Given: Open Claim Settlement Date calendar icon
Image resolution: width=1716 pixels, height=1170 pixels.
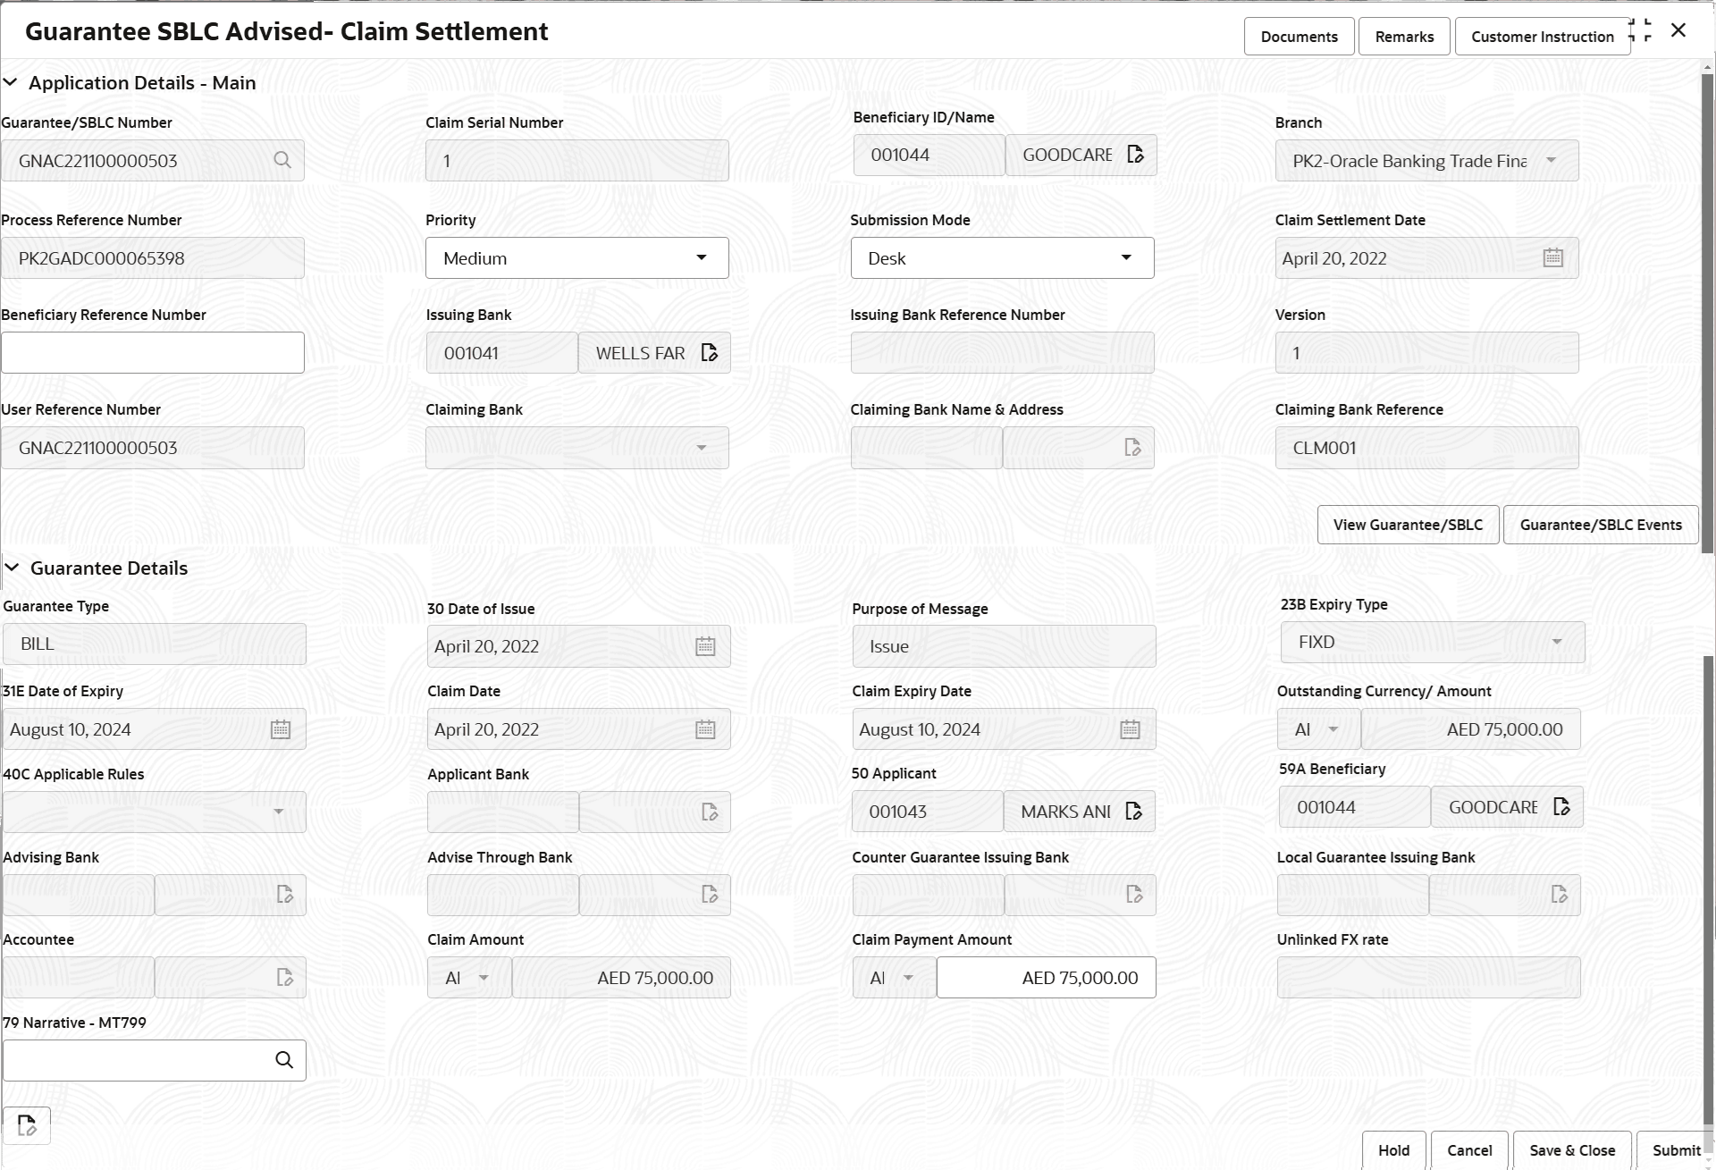Looking at the screenshot, I should [1552, 258].
